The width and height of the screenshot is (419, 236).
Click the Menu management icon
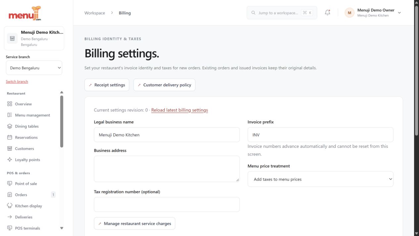coord(10,115)
